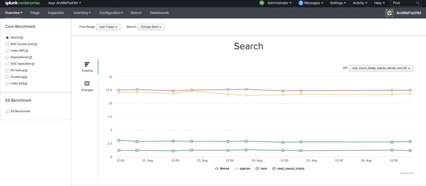Select the Search benchmark radio button
Viewport: 426px width, 186px height.
point(8,37)
